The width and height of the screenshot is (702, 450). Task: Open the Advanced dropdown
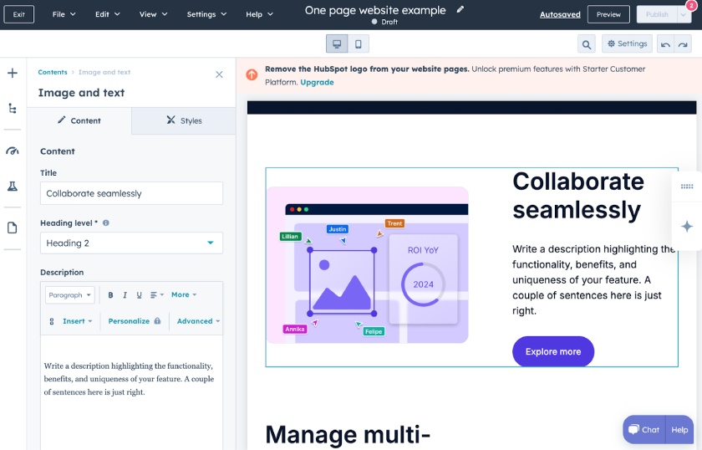coord(198,321)
